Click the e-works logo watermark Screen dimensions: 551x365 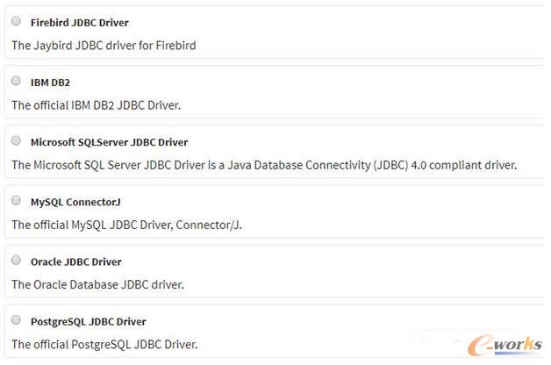[504, 346]
